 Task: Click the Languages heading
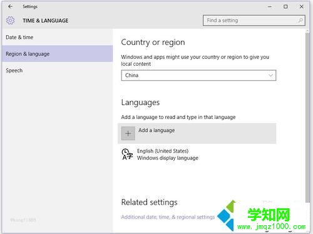[140, 103]
